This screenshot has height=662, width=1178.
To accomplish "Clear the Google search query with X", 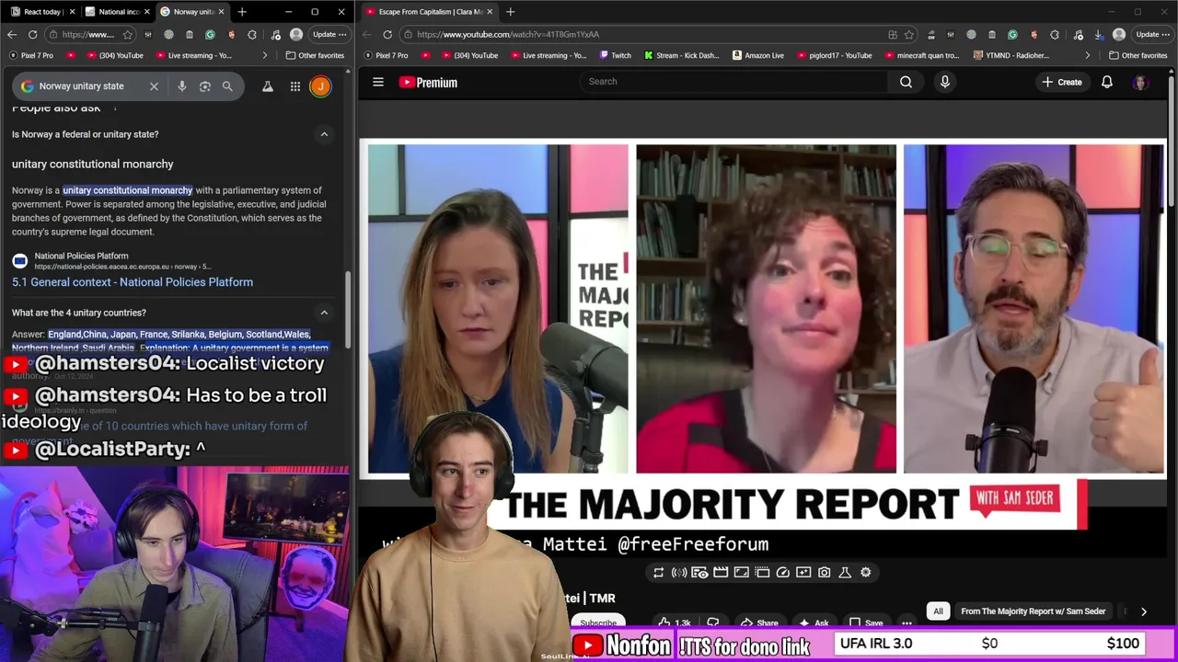I will click(x=154, y=86).
